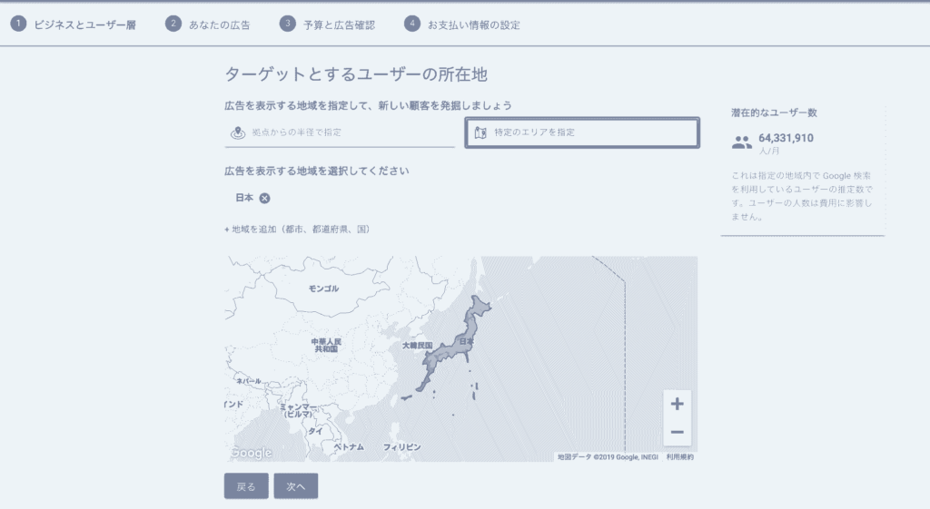
Task: Click the step 4 number circle icon
Action: [x=412, y=24]
